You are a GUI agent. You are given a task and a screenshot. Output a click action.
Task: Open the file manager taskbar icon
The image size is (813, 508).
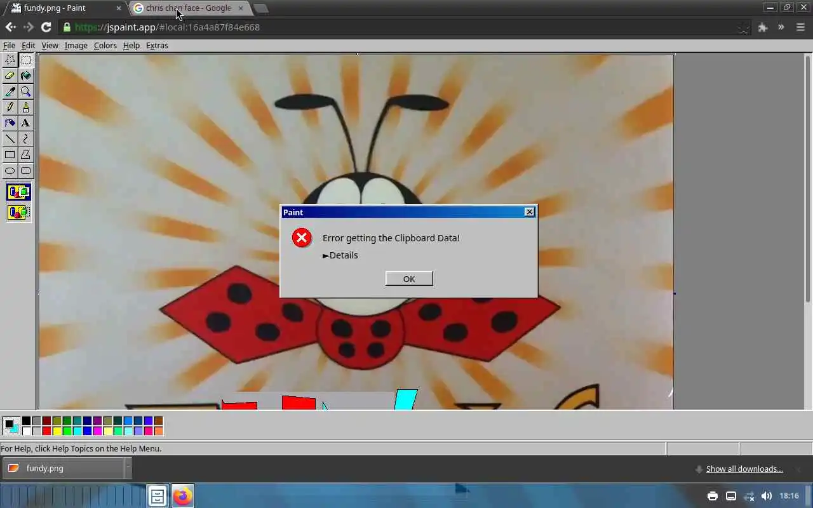click(x=158, y=496)
